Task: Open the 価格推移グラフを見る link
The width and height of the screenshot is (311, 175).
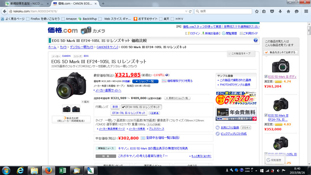Action: pos(180,81)
